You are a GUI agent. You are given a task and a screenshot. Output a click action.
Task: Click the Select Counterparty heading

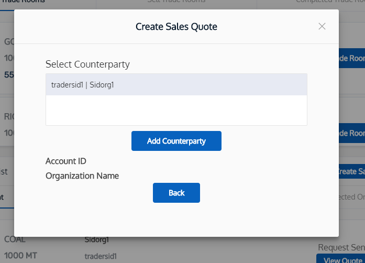[x=87, y=64]
